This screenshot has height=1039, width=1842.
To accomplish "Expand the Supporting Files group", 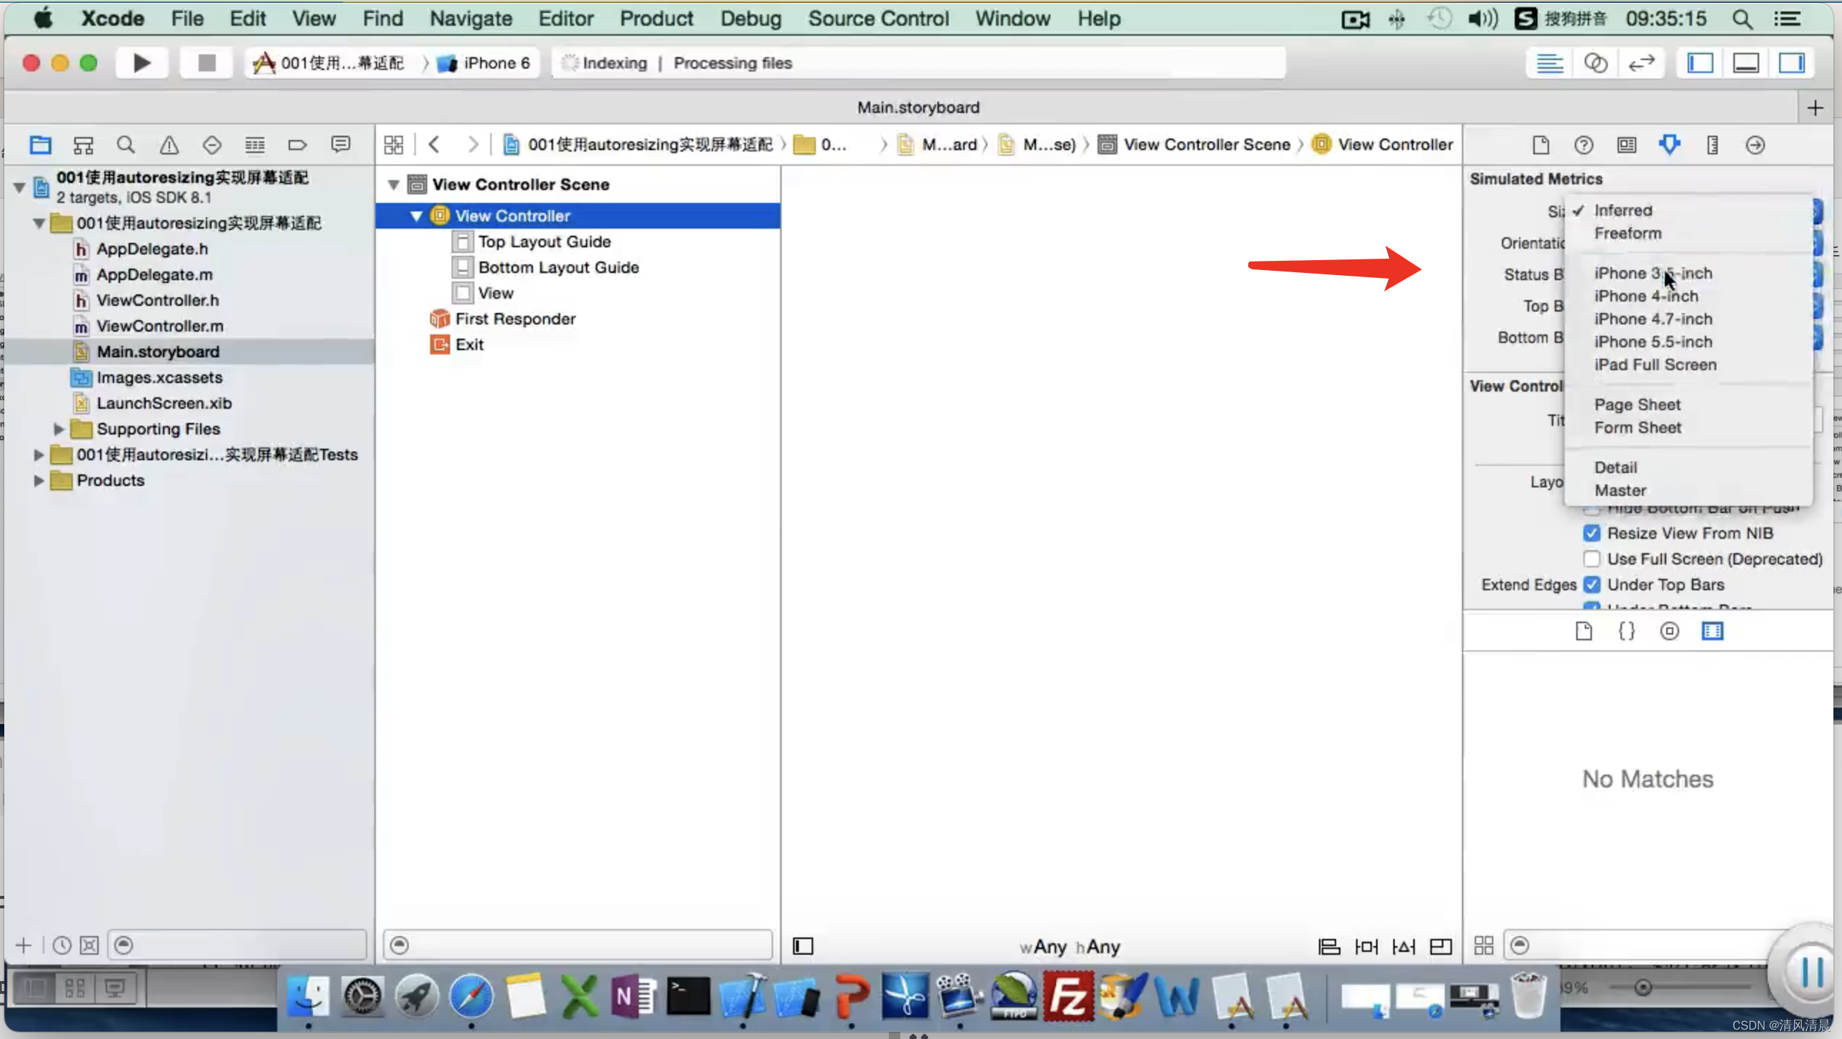I will pos(59,429).
